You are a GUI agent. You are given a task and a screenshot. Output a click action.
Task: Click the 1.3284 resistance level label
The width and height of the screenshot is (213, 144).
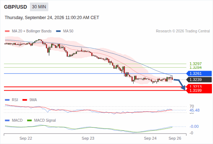[195, 67]
